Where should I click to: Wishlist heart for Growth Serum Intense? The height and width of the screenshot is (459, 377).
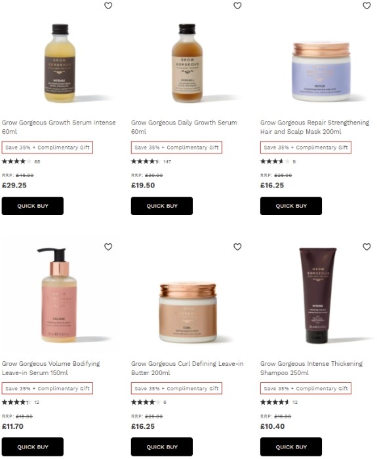[108, 5]
